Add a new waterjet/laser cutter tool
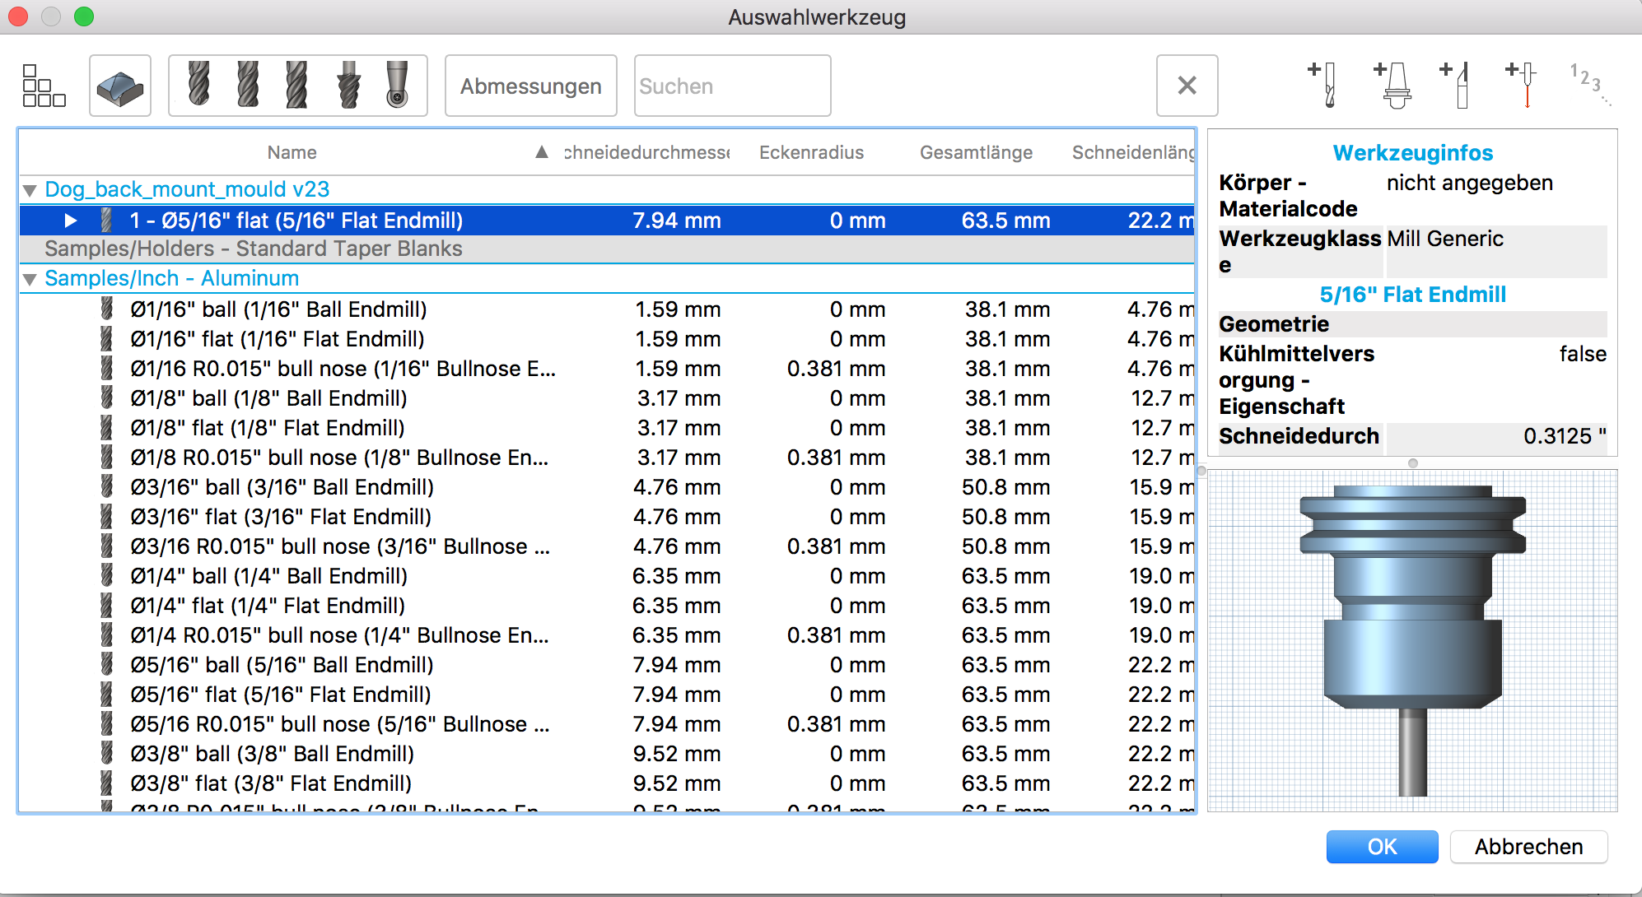Viewport: 1642px width, 897px height. 1521,85
